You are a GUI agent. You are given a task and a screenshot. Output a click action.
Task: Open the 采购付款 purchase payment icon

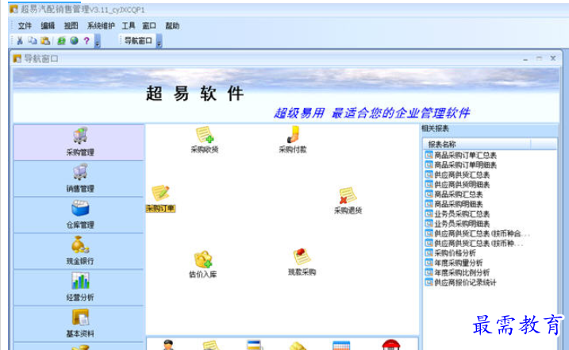point(292,136)
